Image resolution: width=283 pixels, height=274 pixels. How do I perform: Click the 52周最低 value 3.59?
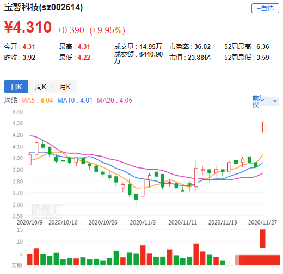pyautogui.click(x=263, y=58)
